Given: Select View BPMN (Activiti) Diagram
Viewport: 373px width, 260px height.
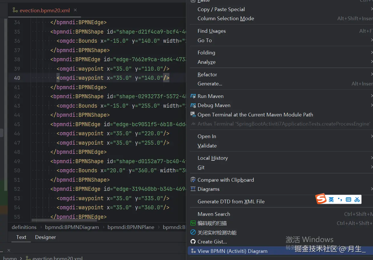Looking at the screenshot, I should [279, 251].
